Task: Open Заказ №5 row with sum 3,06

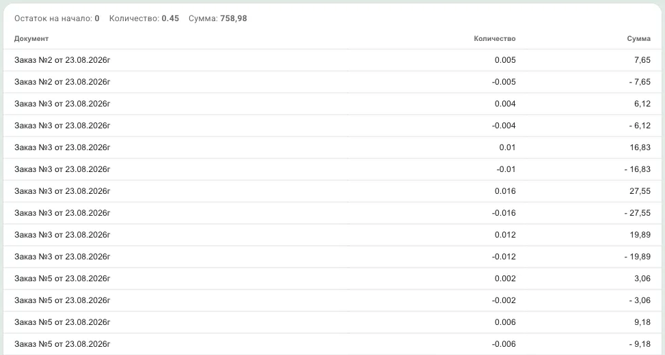Action: click(x=332, y=279)
